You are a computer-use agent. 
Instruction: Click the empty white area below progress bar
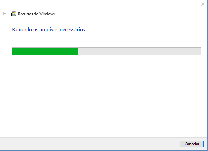(104, 95)
